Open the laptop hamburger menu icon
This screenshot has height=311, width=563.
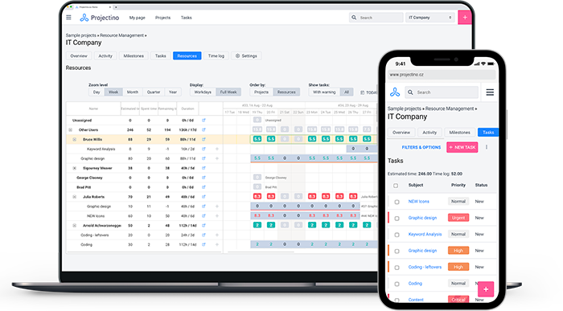(x=68, y=17)
